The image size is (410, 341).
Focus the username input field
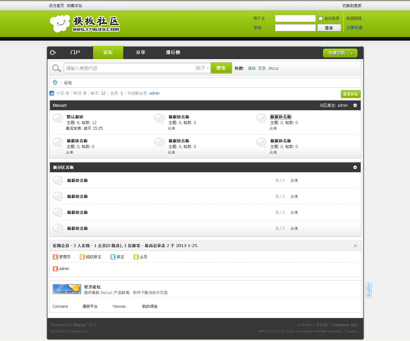tap(295, 19)
